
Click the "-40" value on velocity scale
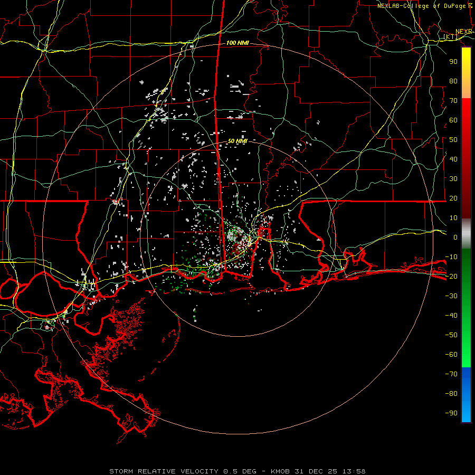coord(451,316)
